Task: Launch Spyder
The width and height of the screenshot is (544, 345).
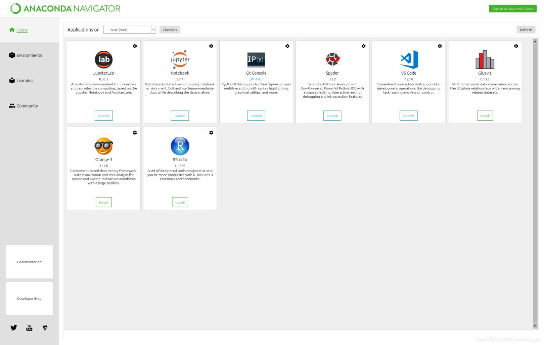Action: (332, 116)
